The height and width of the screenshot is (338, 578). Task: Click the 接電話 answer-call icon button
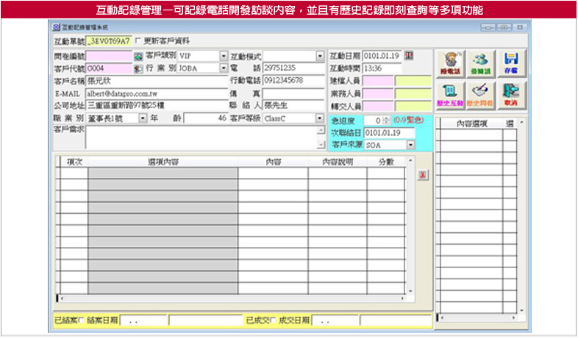448,62
